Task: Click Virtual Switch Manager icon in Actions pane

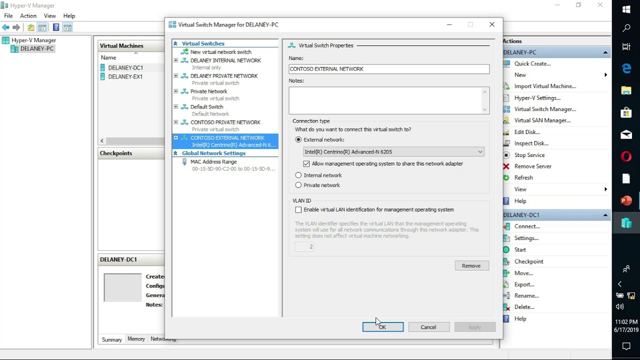Action: (506, 109)
